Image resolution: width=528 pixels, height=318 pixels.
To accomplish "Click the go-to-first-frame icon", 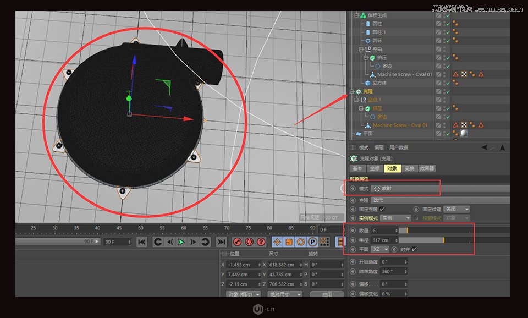I will coord(141,242).
